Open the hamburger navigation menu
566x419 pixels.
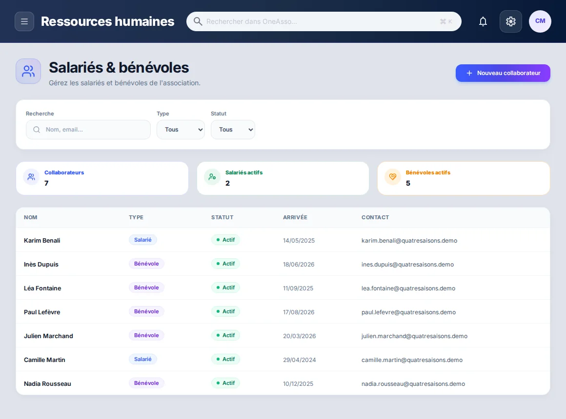24,21
